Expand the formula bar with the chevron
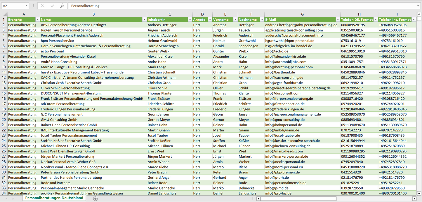 pyautogui.click(x=418, y=6)
